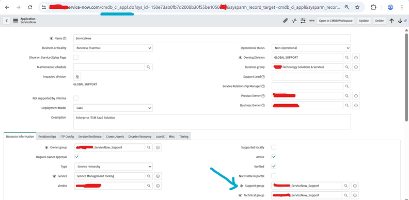
Task: Click the Delete button
Action: 380,21
